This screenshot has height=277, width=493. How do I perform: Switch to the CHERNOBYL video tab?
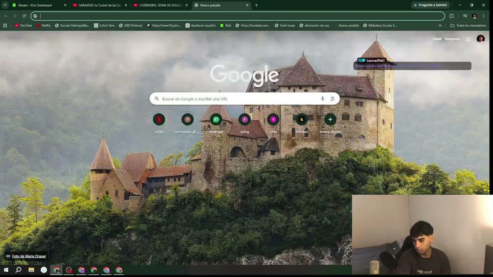161,5
